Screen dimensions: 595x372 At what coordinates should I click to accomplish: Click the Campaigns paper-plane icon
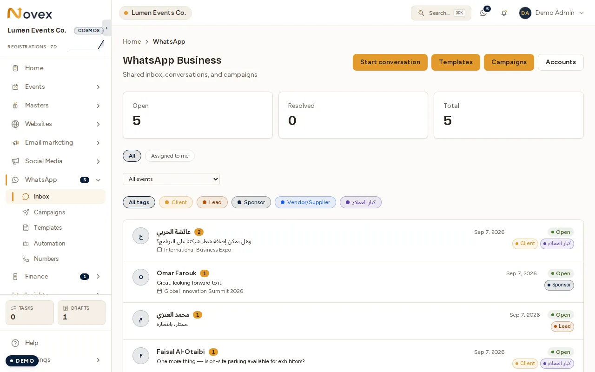click(26, 212)
